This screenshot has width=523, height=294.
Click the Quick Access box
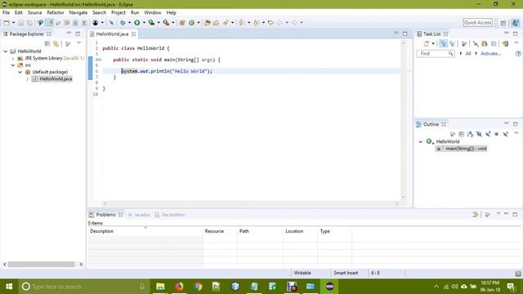coord(478,22)
